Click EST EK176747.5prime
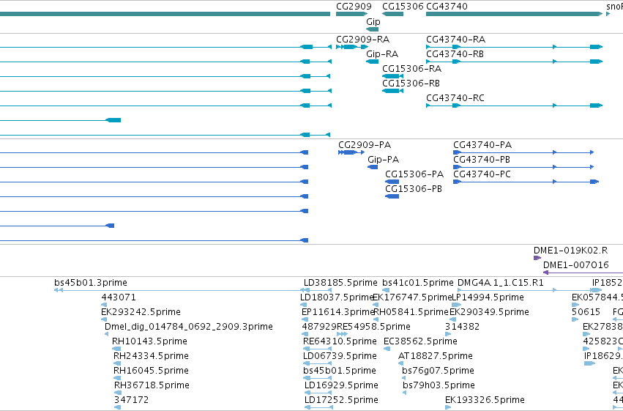Image resolution: width=623 pixels, height=411 pixels. [x=412, y=297]
